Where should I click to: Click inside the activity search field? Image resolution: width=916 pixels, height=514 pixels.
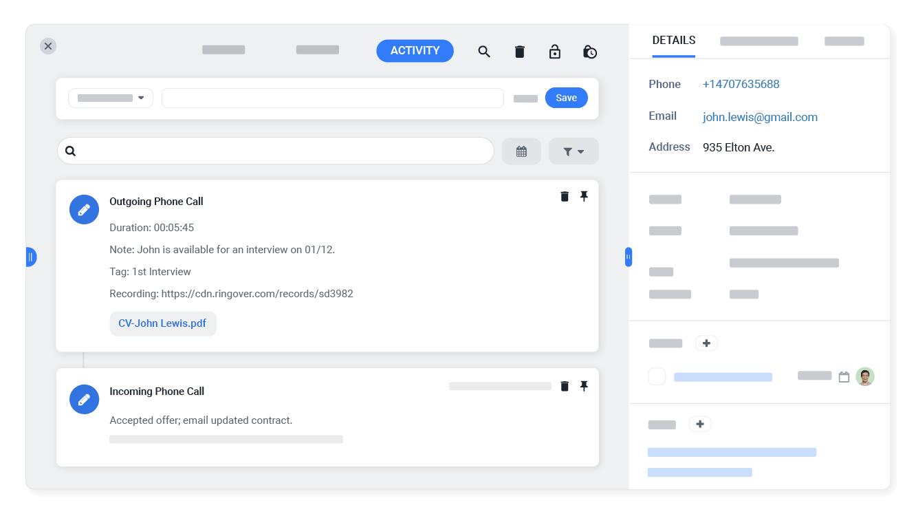point(275,151)
